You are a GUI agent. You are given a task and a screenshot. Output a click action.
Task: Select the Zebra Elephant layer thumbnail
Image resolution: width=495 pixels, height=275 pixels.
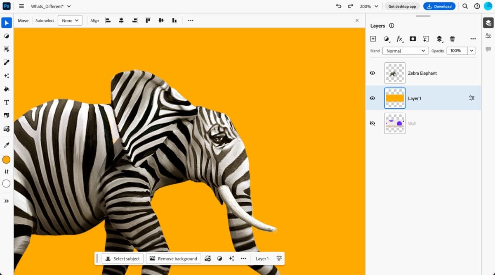tap(395, 73)
